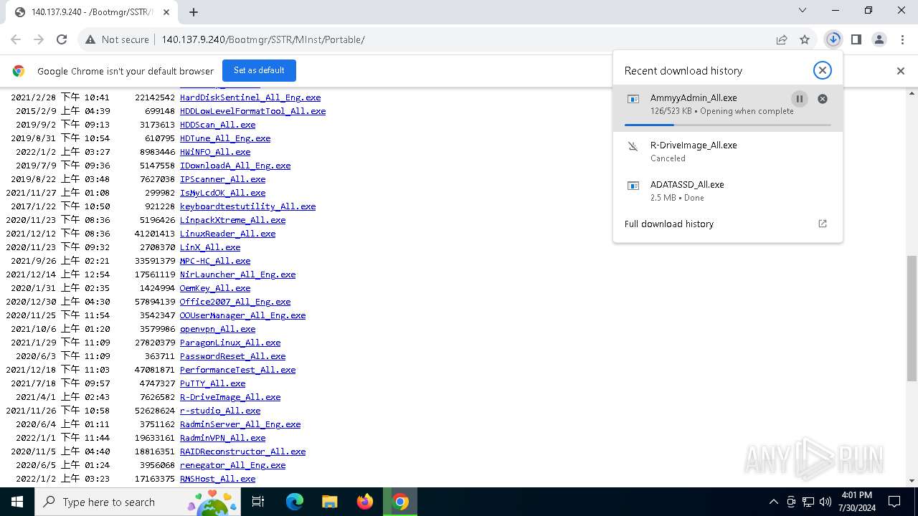Go back to previous page
This screenshot has height=516, width=918.
pos(16,39)
